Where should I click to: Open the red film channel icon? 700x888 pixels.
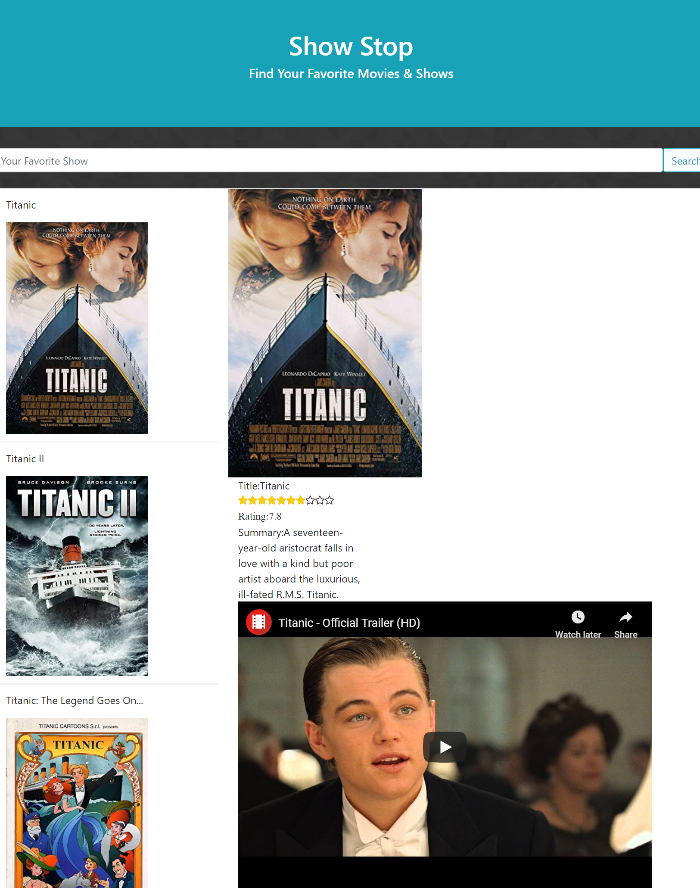(258, 622)
